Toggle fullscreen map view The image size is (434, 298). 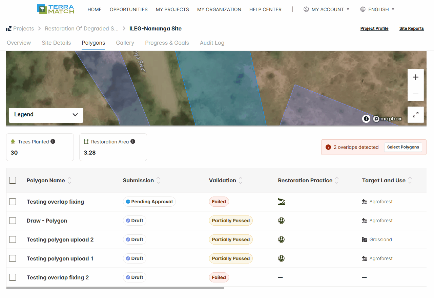tap(416, 115)
